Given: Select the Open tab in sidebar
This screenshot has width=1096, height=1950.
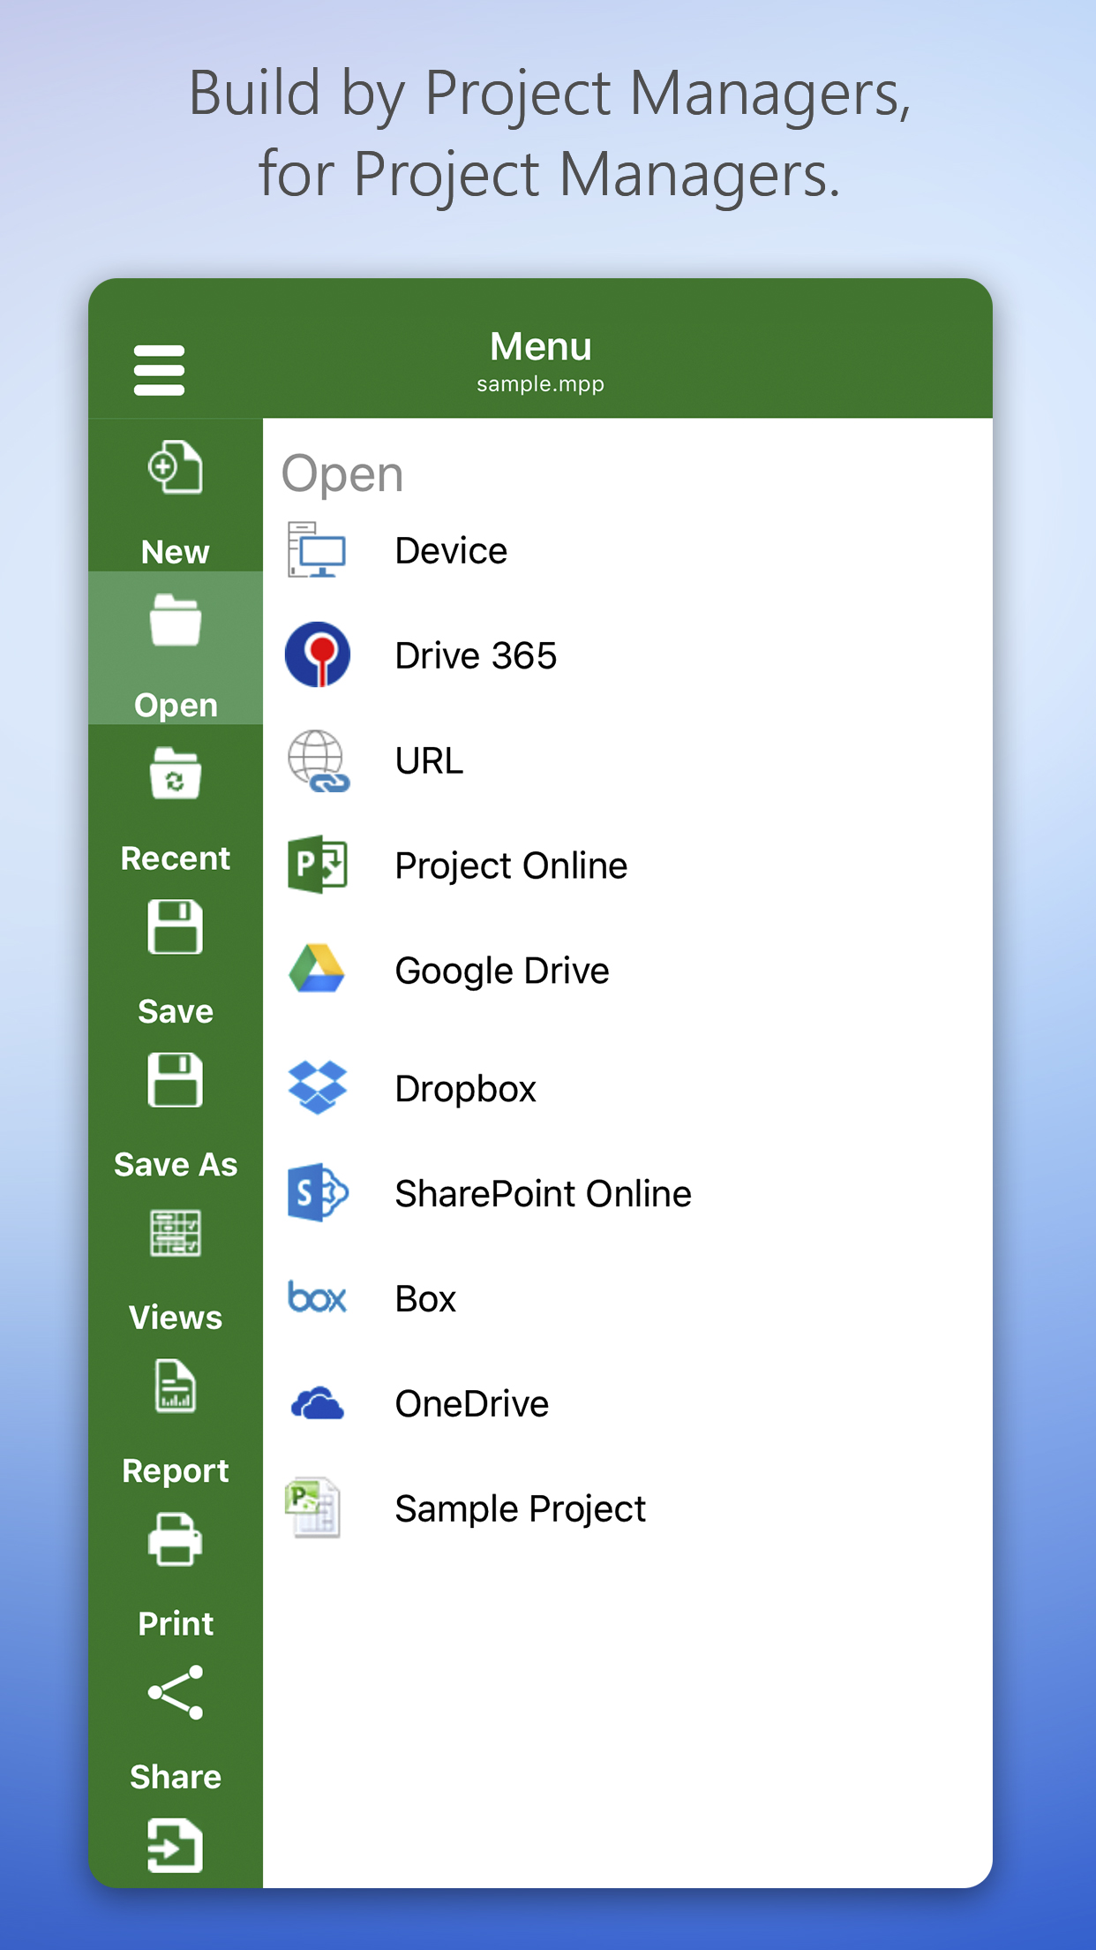Looking at the screenshot, I should click(176, 649).
